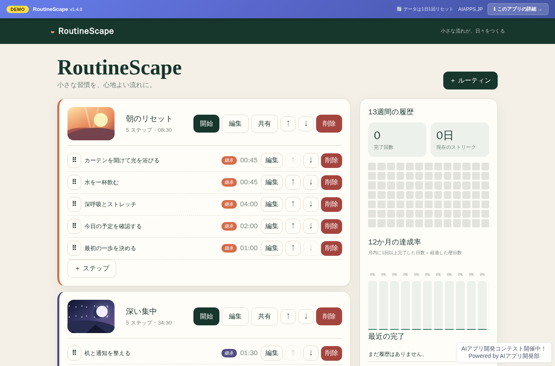
Task: Click drag handle of 水を一杯飲む step
Action: point(74,182)
